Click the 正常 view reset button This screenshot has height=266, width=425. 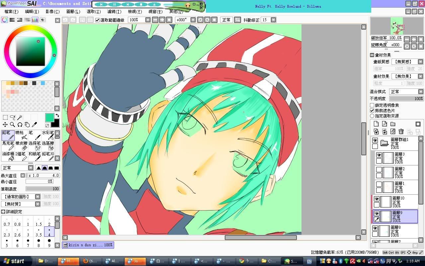click(226, 20)
